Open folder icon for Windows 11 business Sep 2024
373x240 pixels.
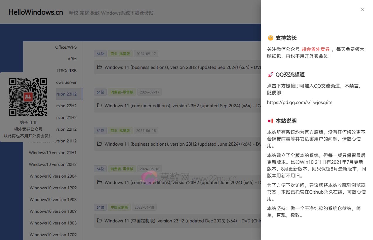(x=99, y=67)
